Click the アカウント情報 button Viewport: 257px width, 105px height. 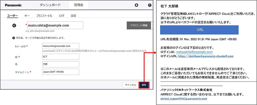point(139,25)
